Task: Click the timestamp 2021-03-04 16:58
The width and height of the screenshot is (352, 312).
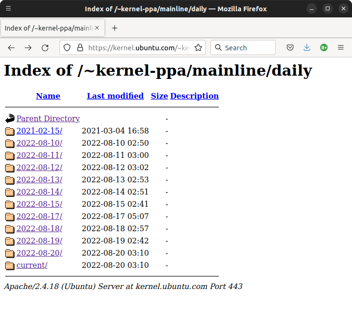Action: (x=115, y=131)
